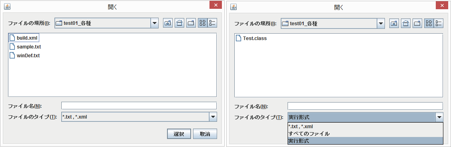Click the Test.class file icon
Viewport: 451px width, 147px height.
click(238, 38)
